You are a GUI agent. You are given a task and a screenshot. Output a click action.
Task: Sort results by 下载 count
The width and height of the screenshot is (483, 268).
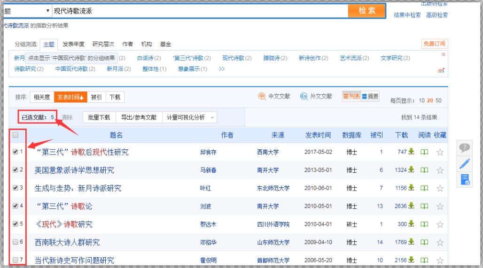coord(115,97)
